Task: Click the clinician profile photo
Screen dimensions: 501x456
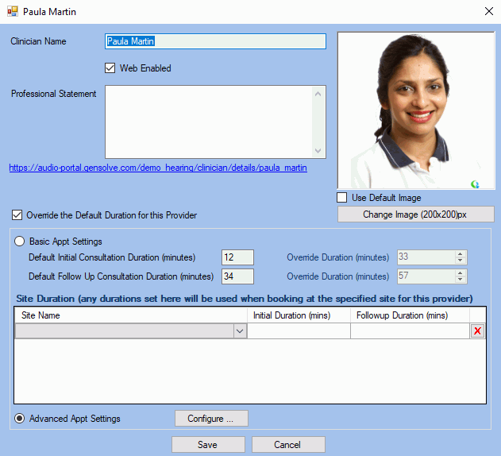Action: (x=415, y=110)
